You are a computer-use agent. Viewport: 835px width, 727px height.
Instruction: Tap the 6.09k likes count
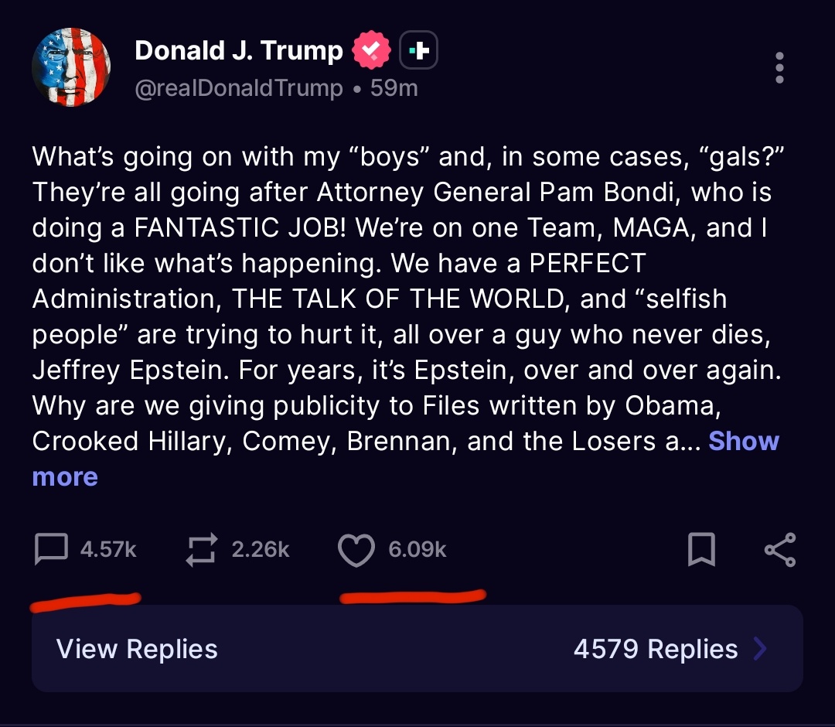[x=417, y=549]
